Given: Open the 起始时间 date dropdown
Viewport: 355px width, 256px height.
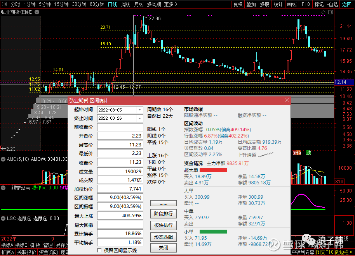Looking at the screenshot, I should tap(139, 110).
